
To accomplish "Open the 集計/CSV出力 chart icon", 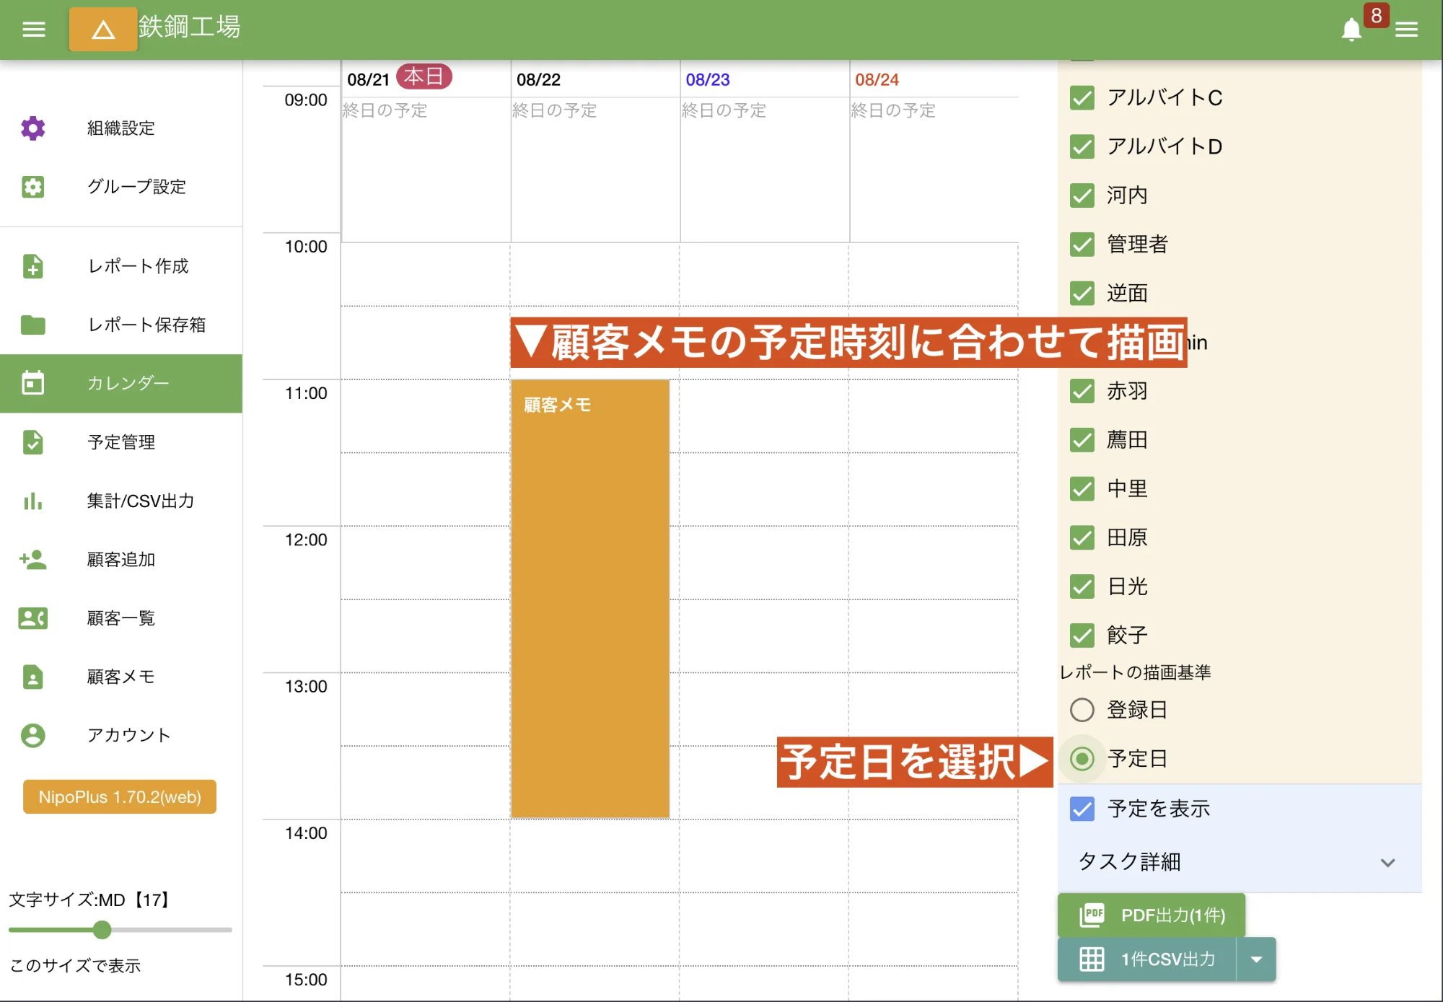I will click(32, 501).
